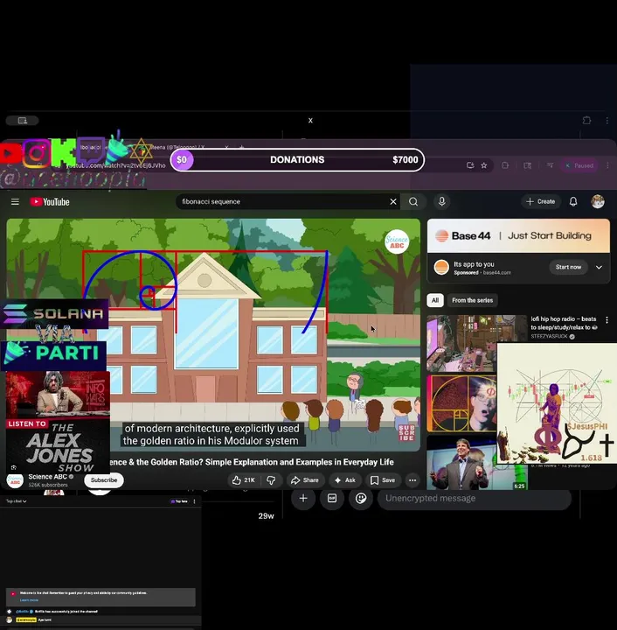Click Start now on Base 44 ad
This screenshot has height=630, width=617.
pos(568,267)
